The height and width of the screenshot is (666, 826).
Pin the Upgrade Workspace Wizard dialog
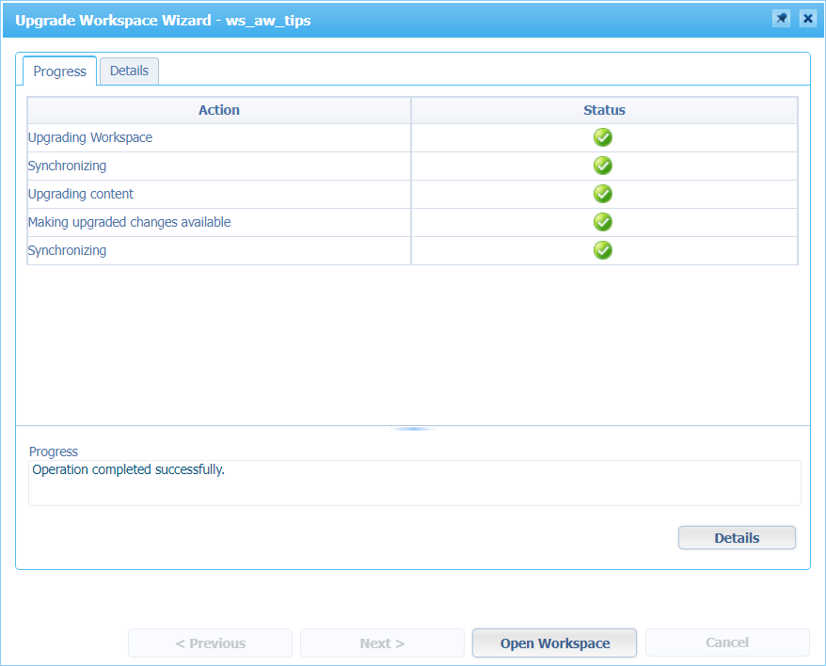(x=781, y=19)
